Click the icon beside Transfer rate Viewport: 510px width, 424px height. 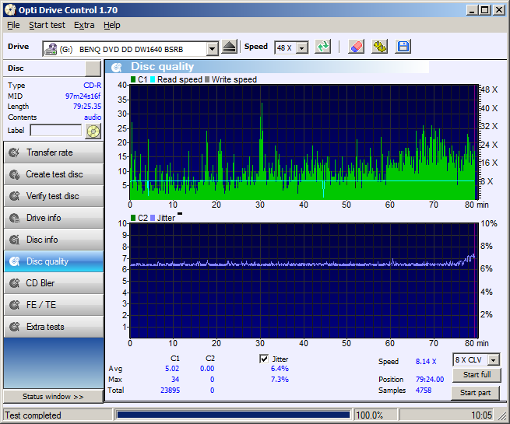coord(14,152)
